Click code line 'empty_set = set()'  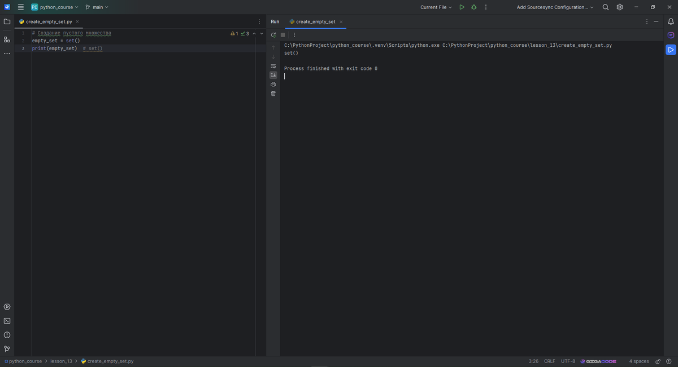(x=56, y=41)
